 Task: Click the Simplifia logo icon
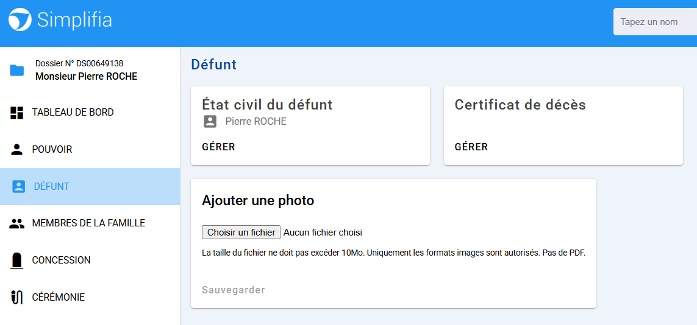click(20, 20)
